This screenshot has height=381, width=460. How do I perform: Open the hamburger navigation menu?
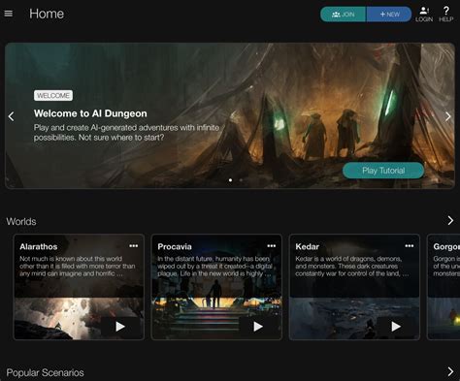9,14
